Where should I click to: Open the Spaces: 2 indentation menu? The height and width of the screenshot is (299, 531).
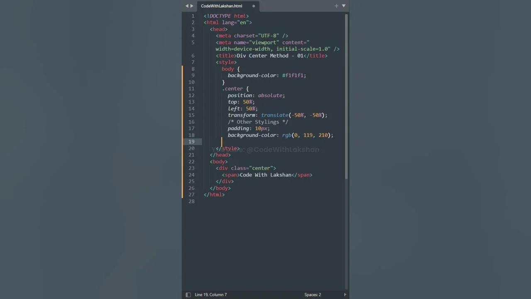[x=313, y=294]
